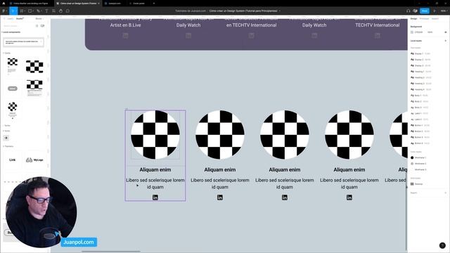Click the headphones audio conversation icon
Image resolution: width=450 pixels, height=253 pixels.
[x=408, y=11]
